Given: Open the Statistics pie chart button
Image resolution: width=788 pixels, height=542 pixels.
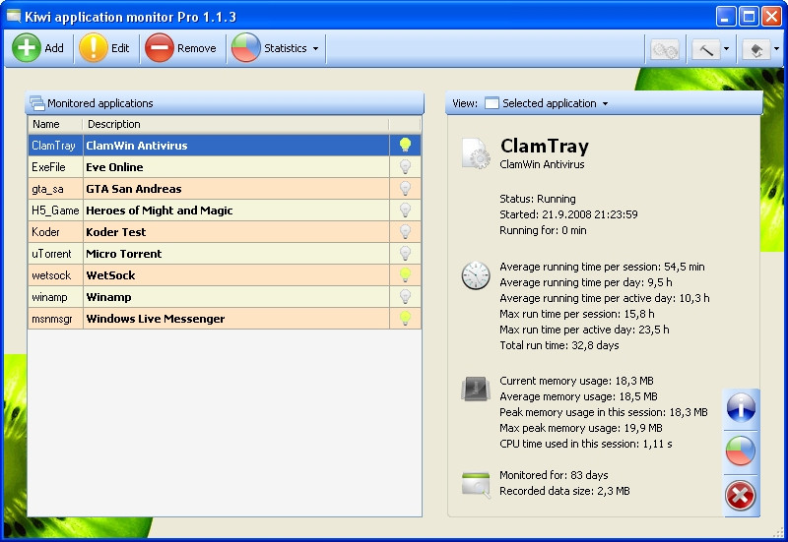Looking at the screenshot, I should click(x=269, y=48).
